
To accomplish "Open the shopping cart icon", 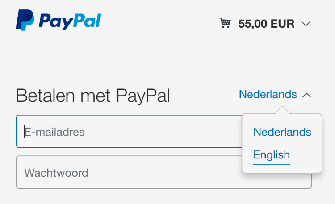I will click(x=225, y=23).
